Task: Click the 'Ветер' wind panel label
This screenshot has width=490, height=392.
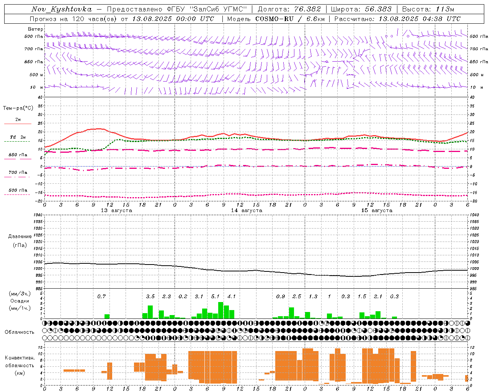Action: [x=36, y=29]
